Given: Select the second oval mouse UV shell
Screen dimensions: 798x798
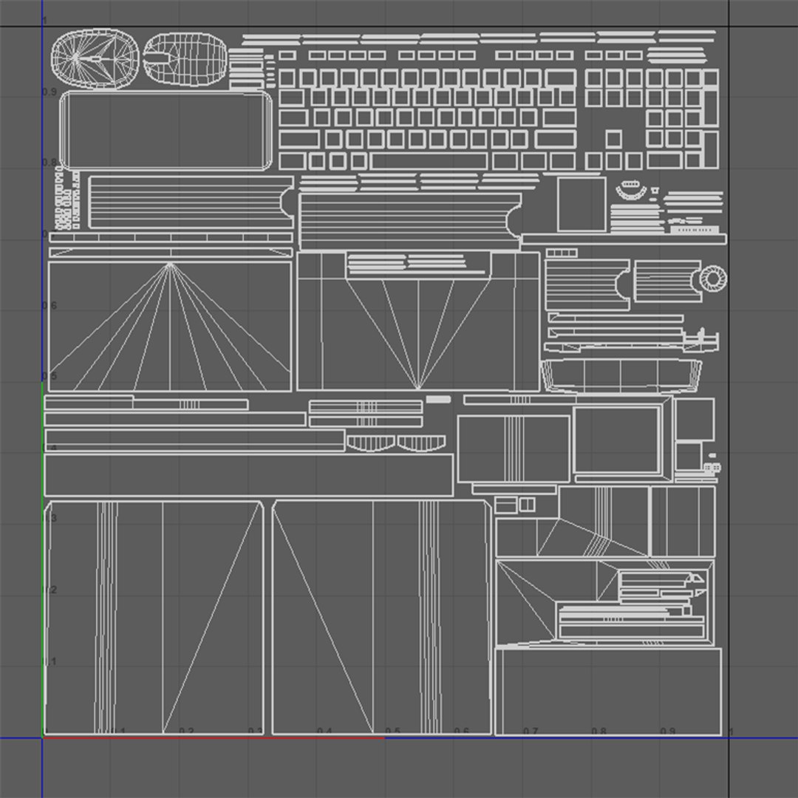Looking at the screenshot, I should [185, 59].
